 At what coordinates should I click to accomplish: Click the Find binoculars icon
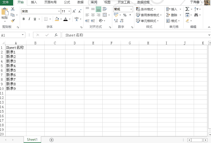(196, 15)
